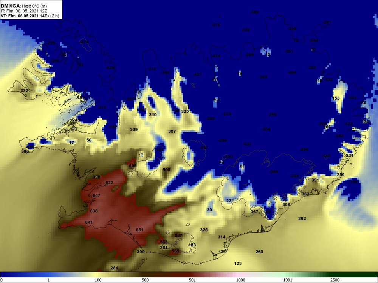Screen dimensions: 378x283
Task: Click the map value 339
Action: [134, 129]
